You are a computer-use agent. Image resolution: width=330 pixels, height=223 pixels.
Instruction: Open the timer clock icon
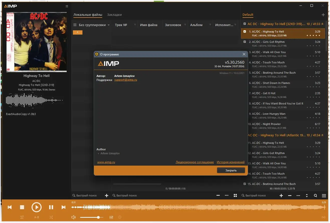(x=120, y=217)
